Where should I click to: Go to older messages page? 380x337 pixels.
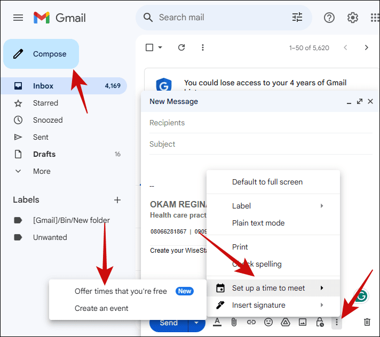(367, 47)
